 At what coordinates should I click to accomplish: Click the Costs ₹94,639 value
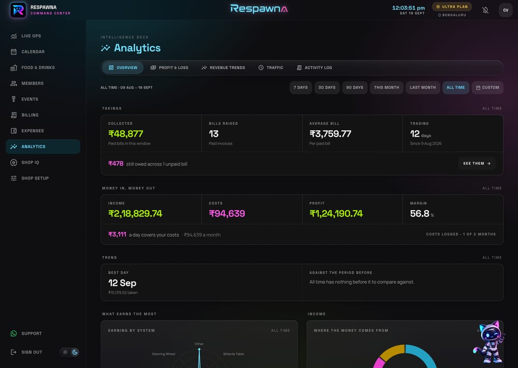point(227,214)
